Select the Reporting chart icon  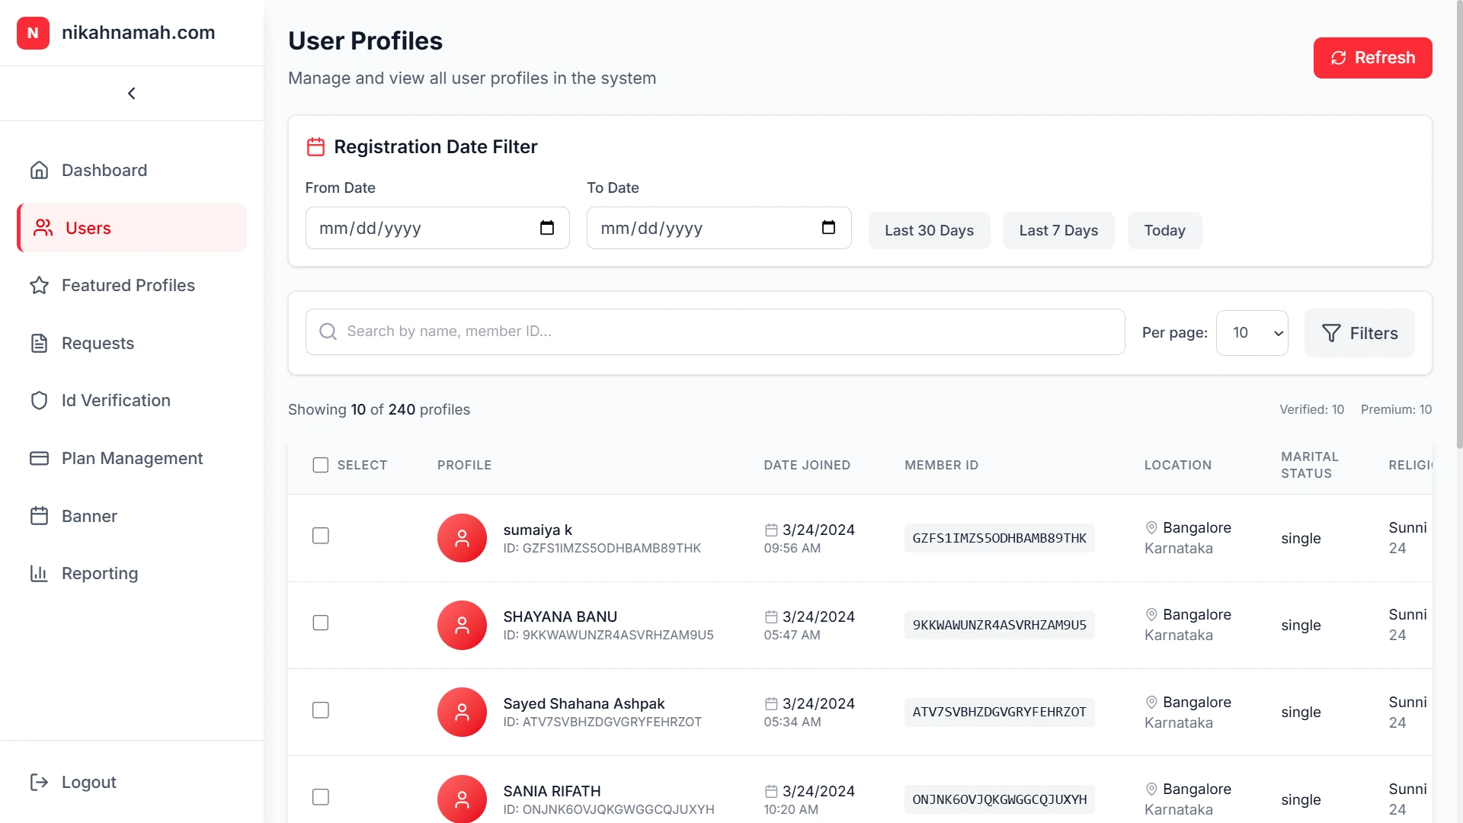(x=39, y=573)
